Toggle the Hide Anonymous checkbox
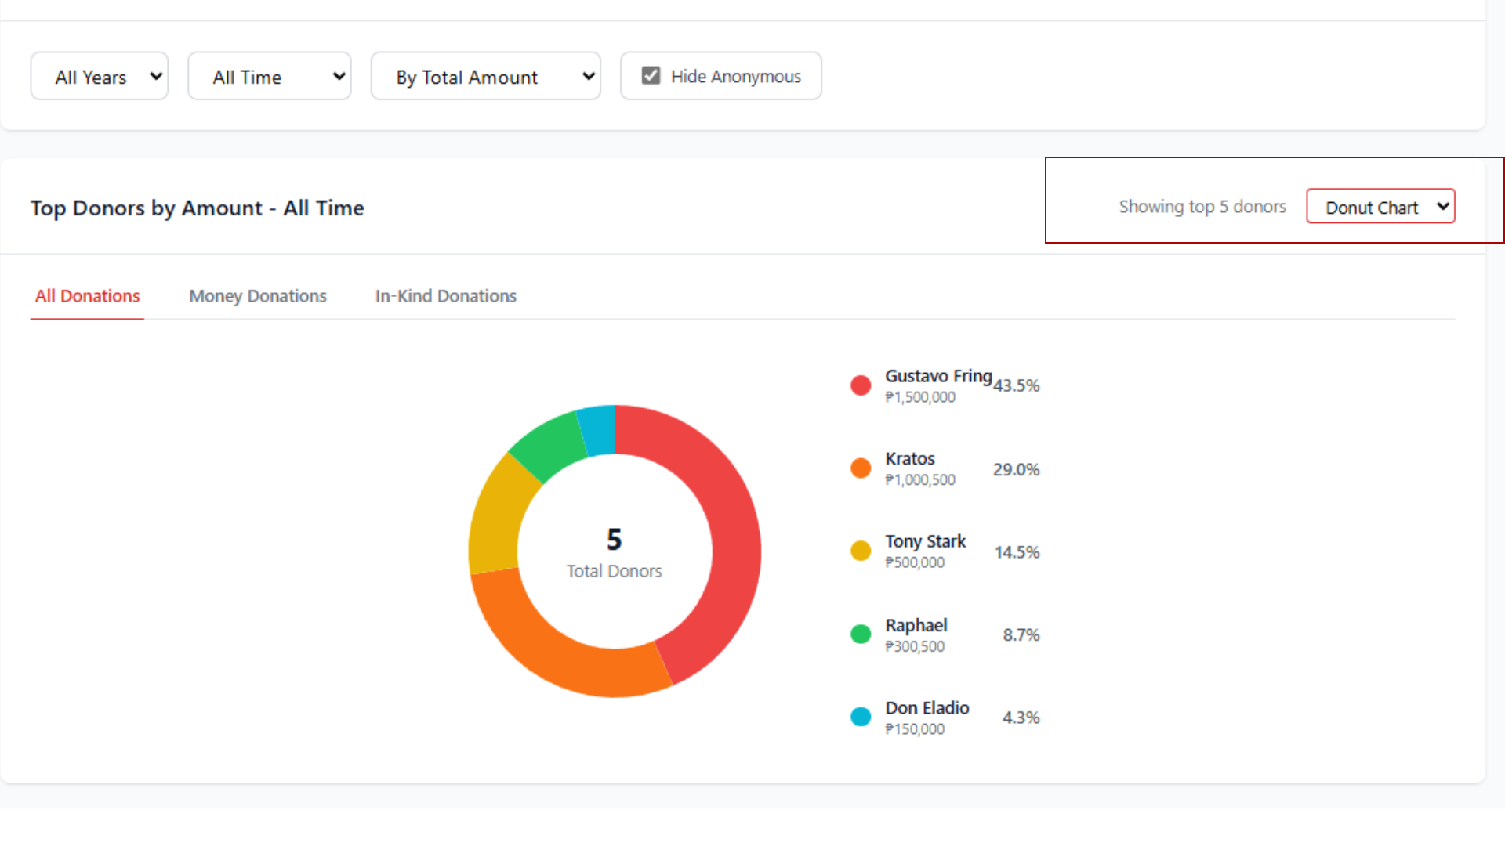The width and height of the screenshot is (1505, 846). pyautogui.click(x=651, y=76)
